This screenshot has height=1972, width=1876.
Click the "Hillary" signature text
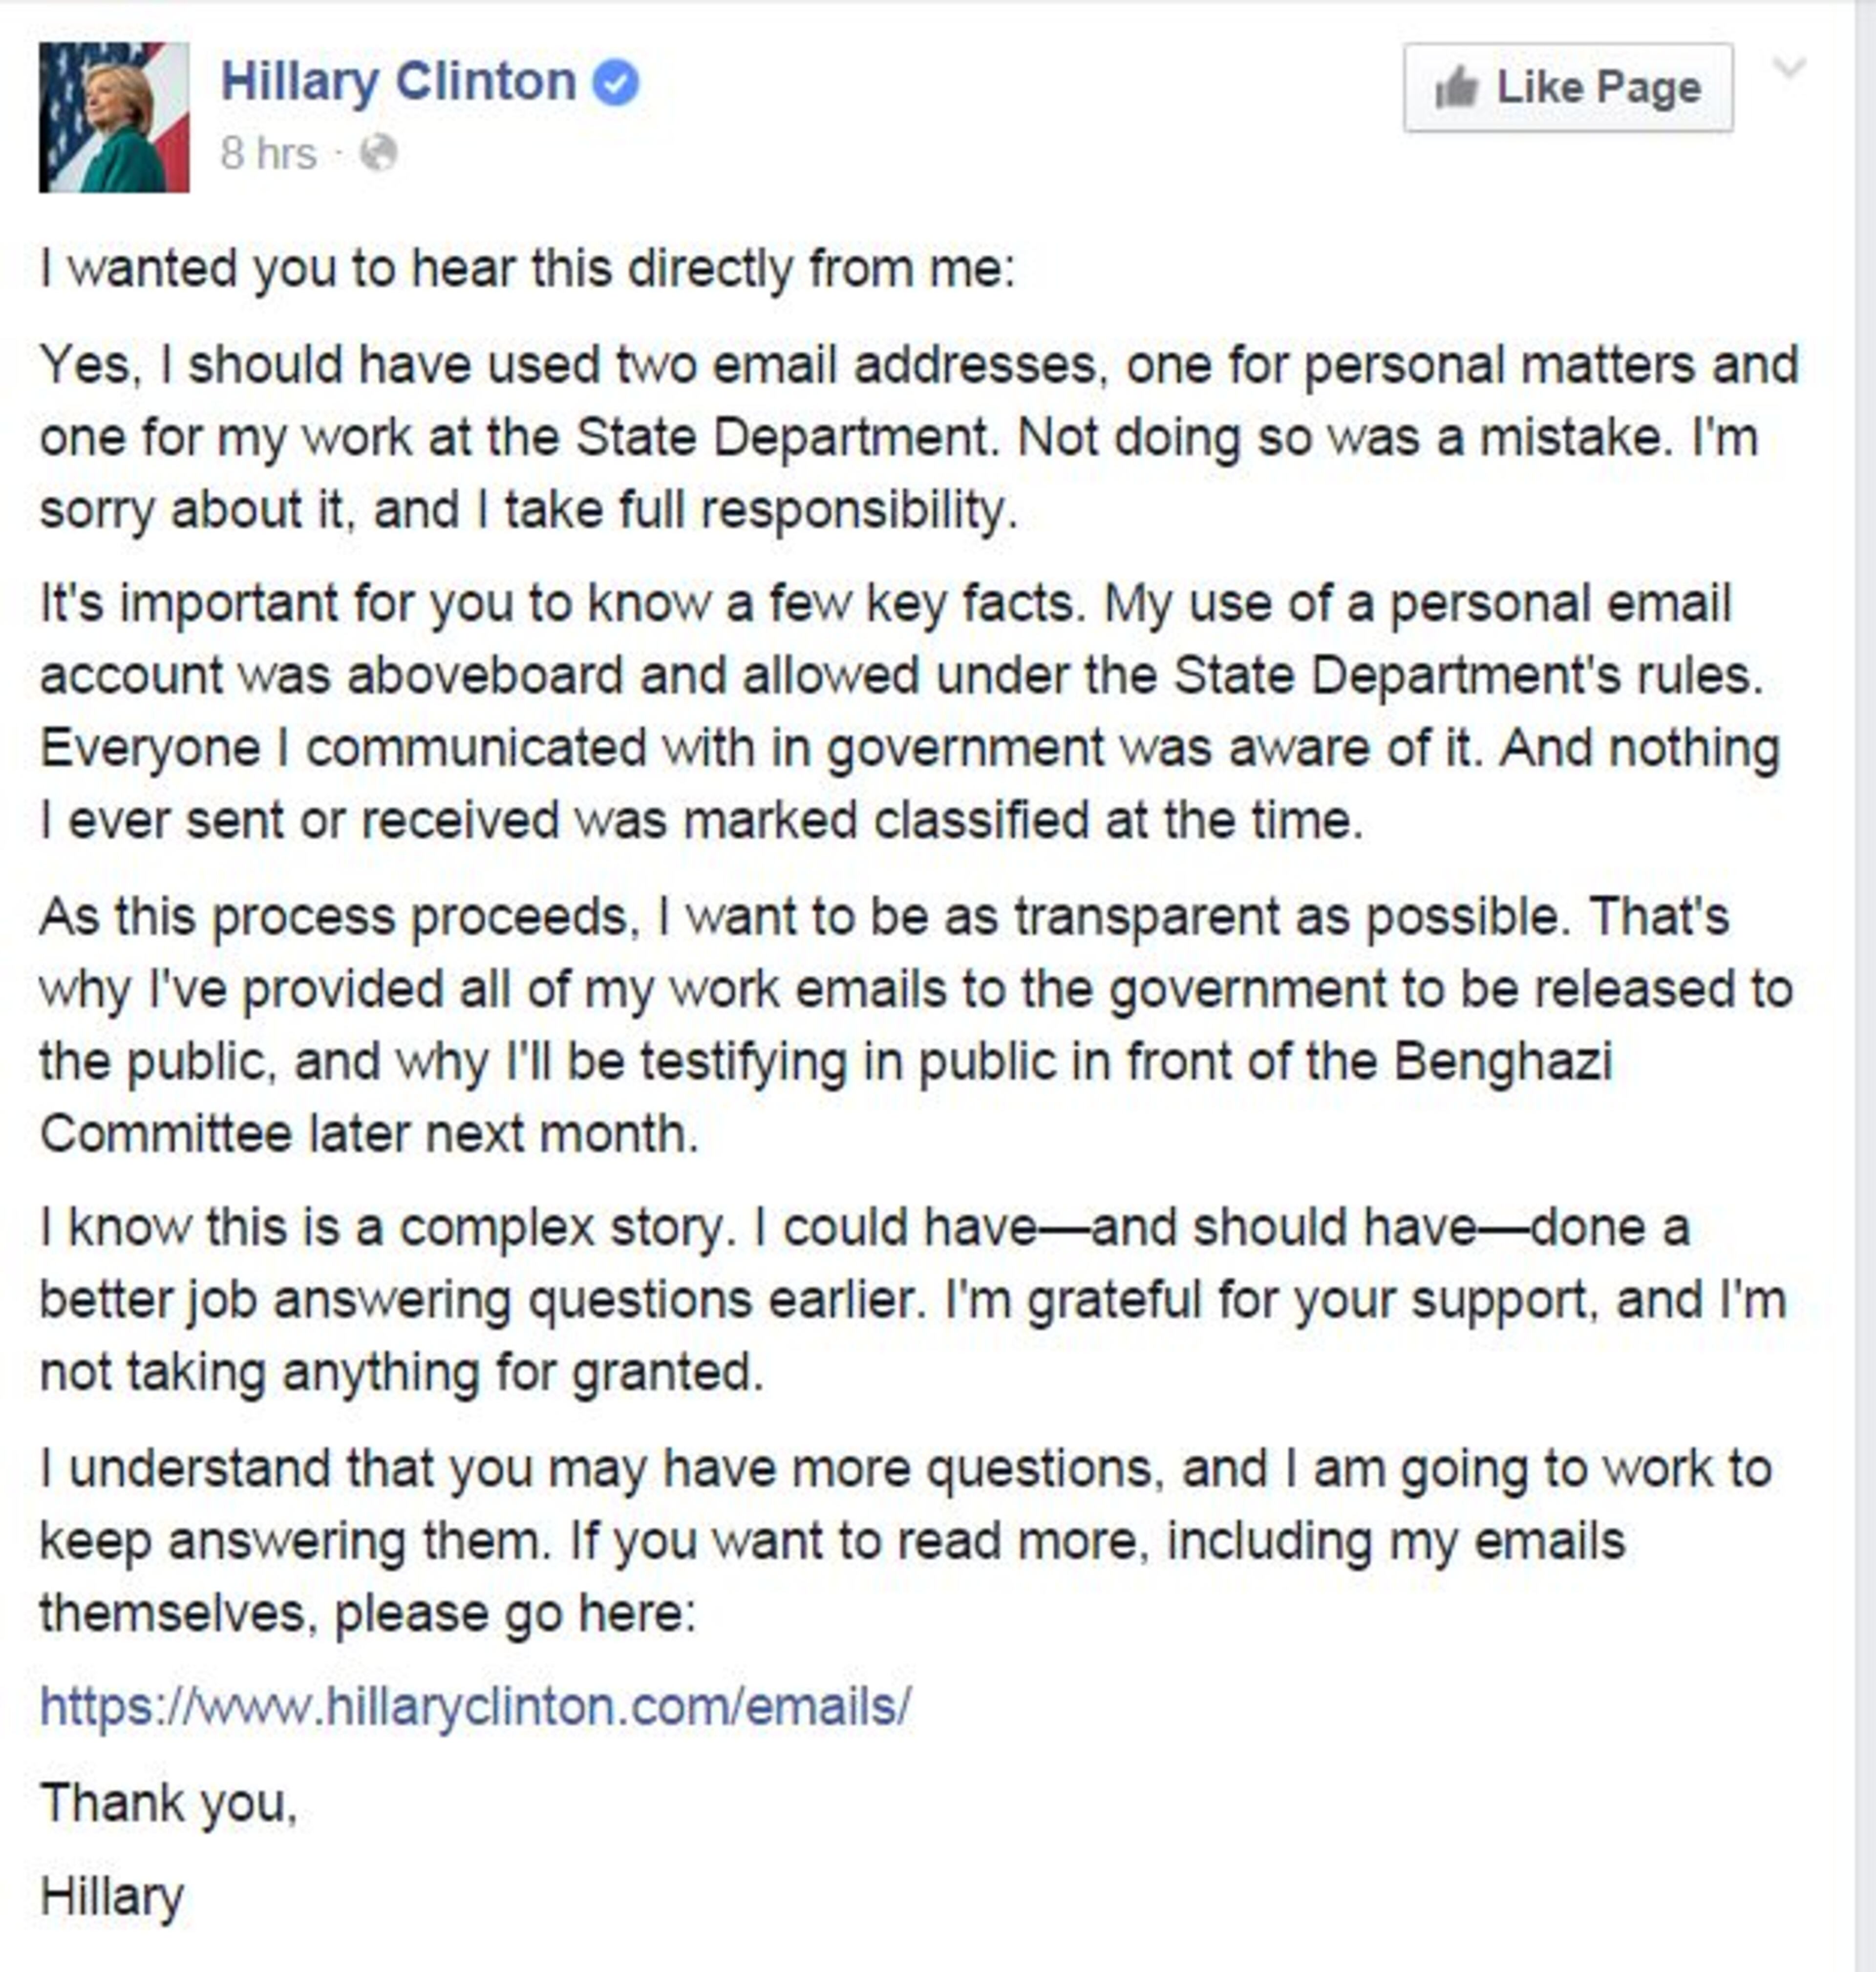(x=112, y=1897)
